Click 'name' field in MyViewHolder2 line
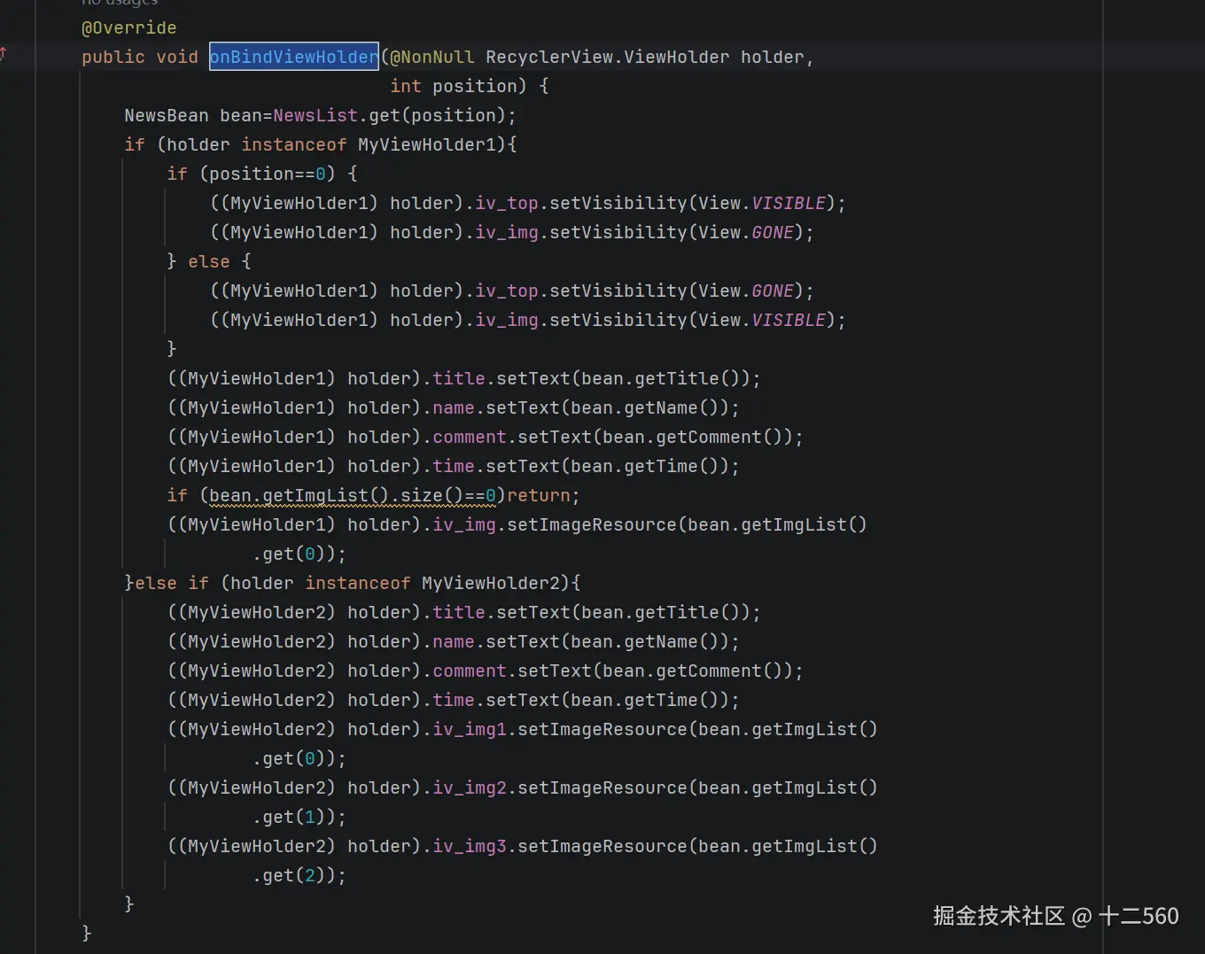The height and width of the screenshot is (954, 1205). [x=454, y=641]
